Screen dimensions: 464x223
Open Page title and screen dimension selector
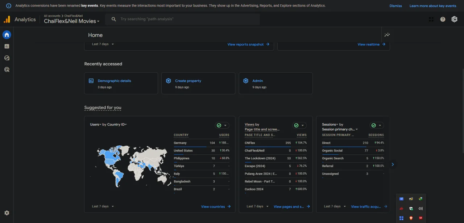262,129
